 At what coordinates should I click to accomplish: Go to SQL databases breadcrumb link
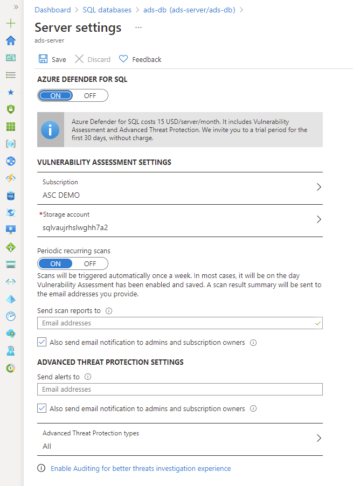[107, 10]
